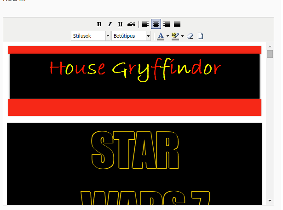Image resolution: width=283 pixels, height=210 pixels.
Task: Toggle bold formatting
Action: pyautogui.click(x=99, y=24)
